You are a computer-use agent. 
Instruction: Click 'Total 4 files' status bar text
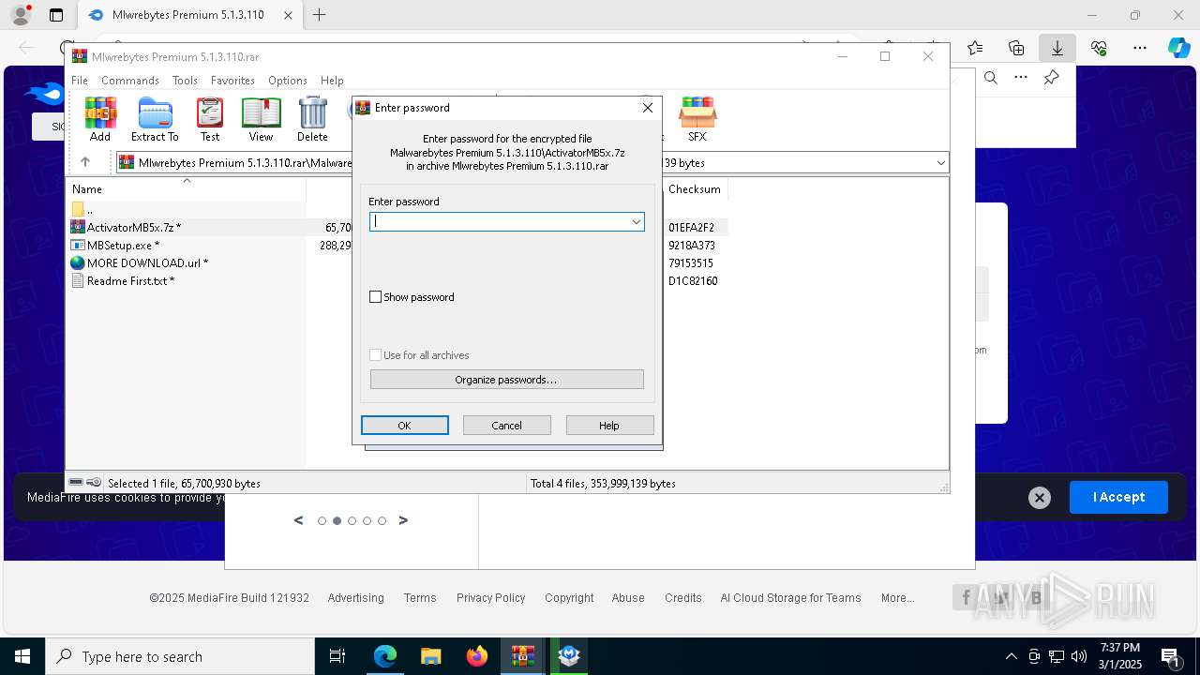pos(603,484)
